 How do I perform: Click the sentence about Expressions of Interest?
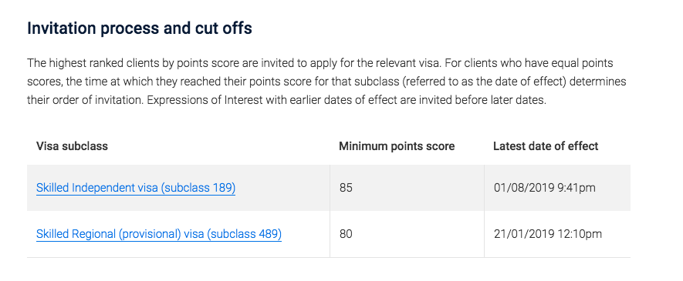347,100
